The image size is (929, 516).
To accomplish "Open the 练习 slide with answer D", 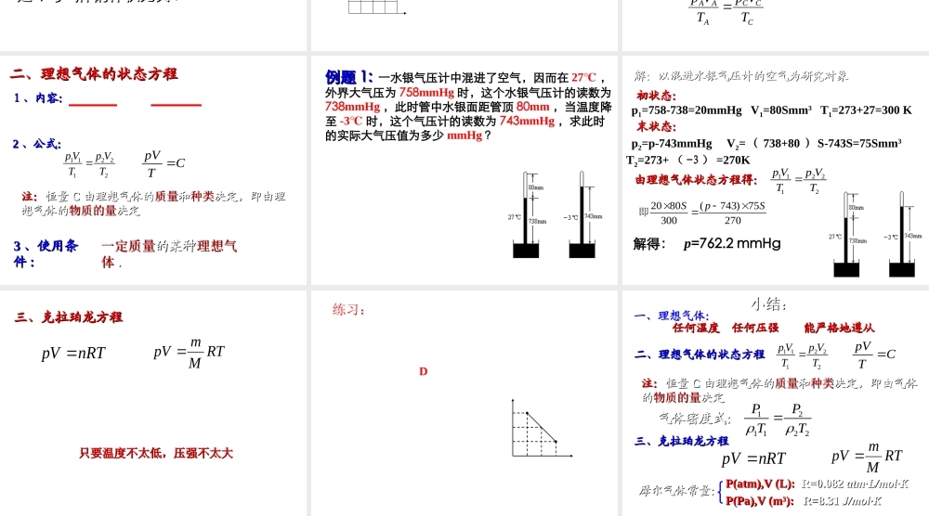I will point(464,403).
